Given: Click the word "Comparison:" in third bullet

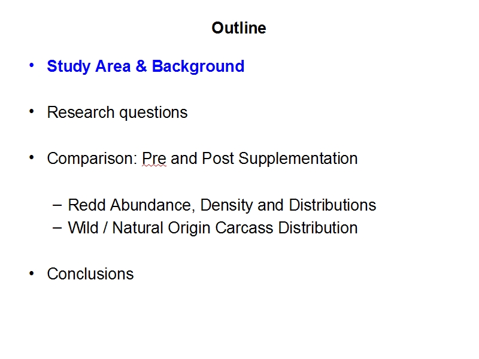Looking at the screenshot, I should 92,159.
